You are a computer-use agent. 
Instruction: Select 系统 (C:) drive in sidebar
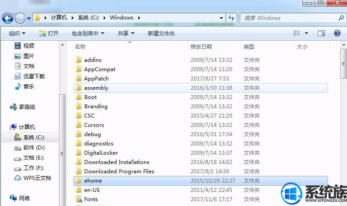(30, 137)
